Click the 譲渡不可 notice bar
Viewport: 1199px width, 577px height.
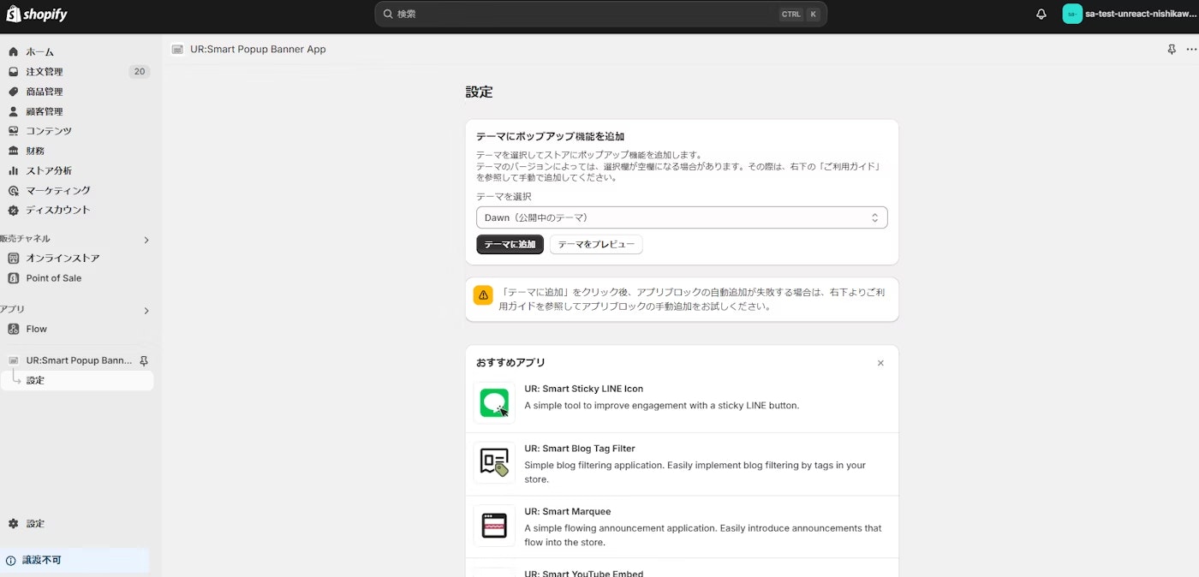75,561
